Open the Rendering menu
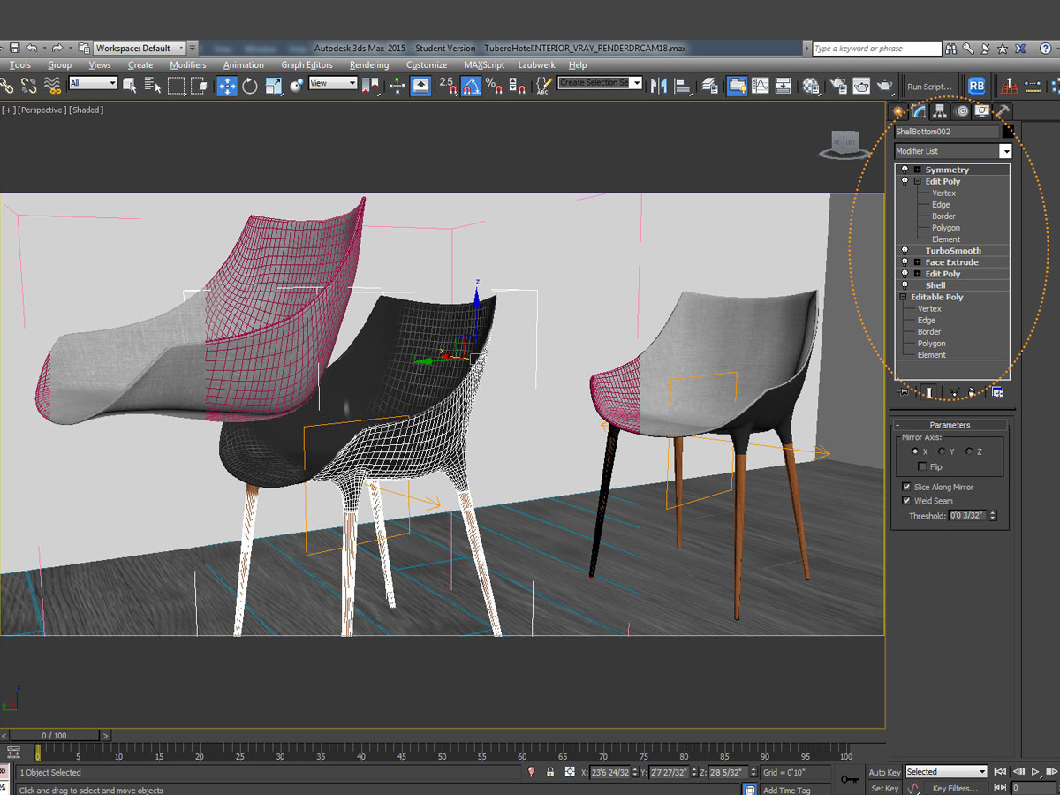Viewport: 1060px width, 795px height. pos(368,65)
